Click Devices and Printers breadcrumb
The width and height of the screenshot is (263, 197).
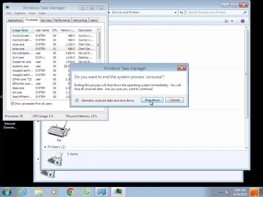pyautogui.click(x=125, y=12)
